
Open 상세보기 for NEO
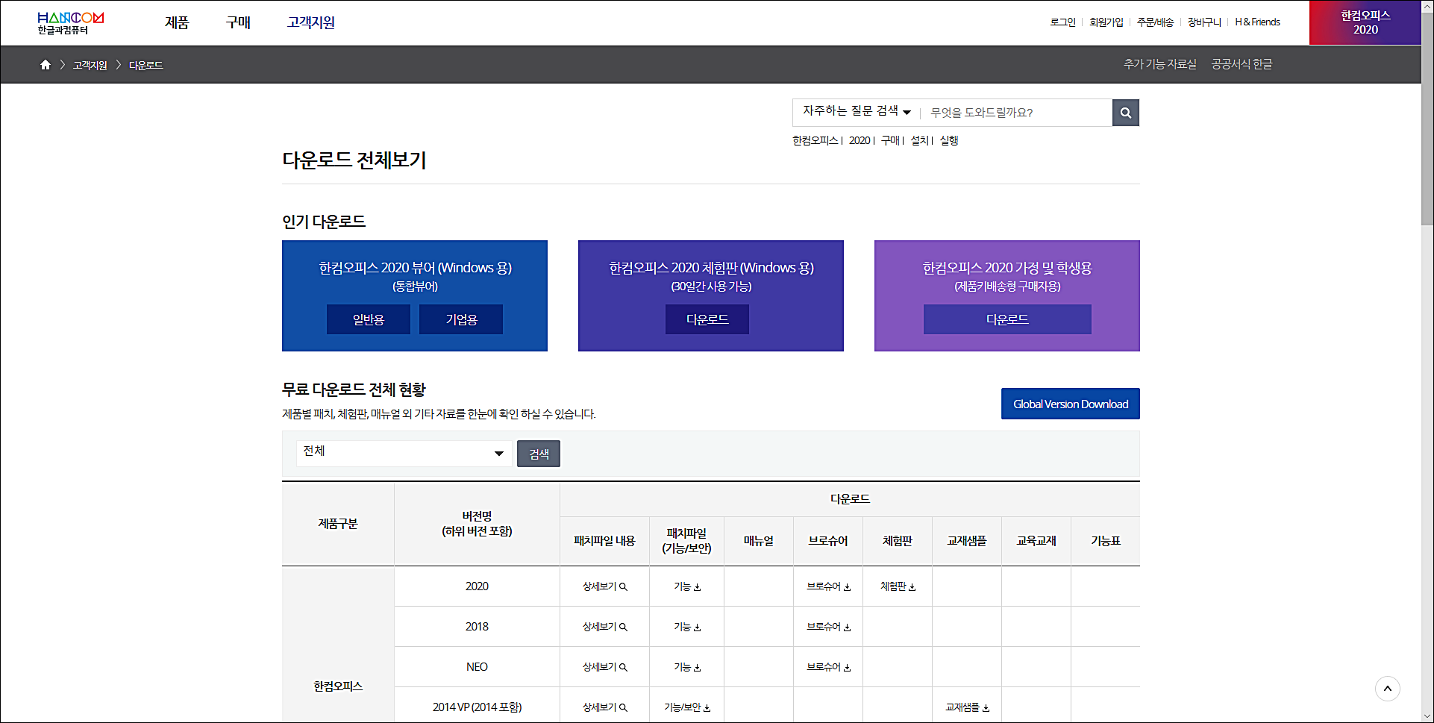pyautogui.click(x=604, y=667)
